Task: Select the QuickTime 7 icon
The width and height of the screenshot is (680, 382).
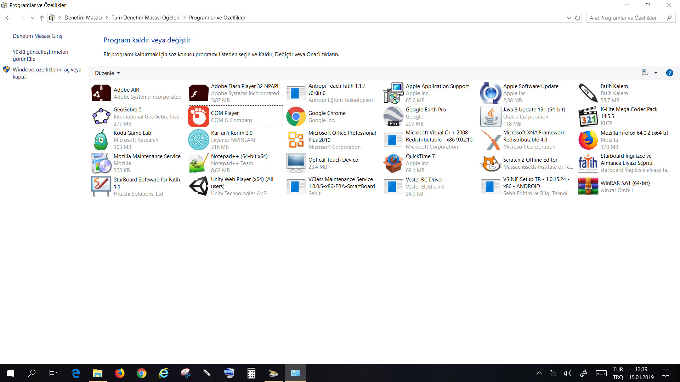Action: point(393,163)
